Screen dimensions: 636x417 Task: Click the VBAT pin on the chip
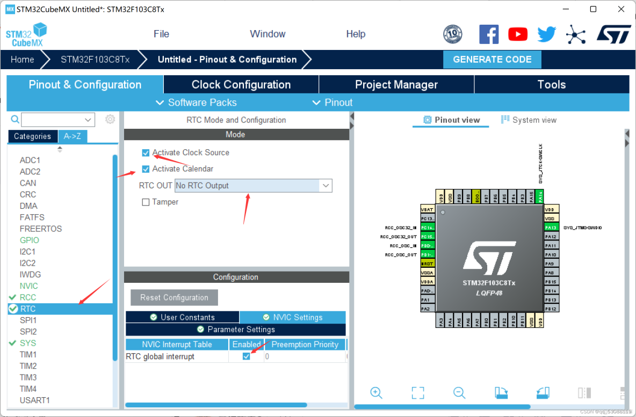[428, 209]
